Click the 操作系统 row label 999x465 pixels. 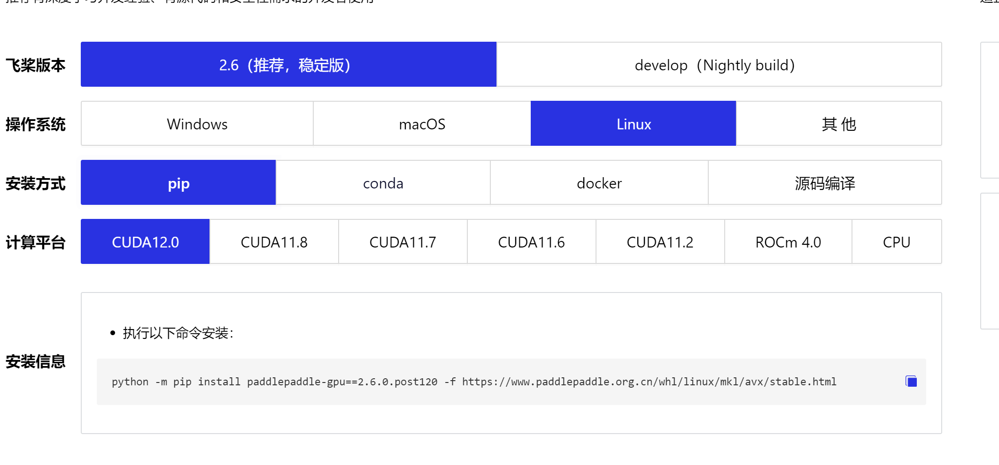[x=36, y=124]
